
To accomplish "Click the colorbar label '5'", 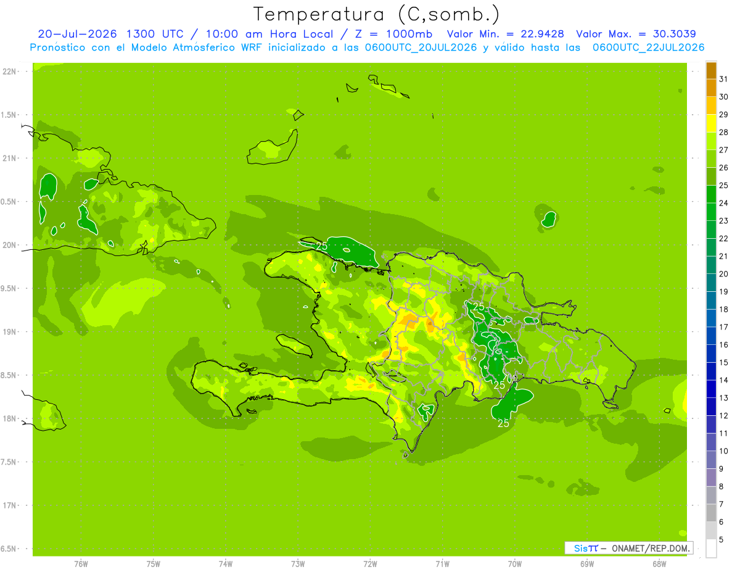I will click(721, 539).
